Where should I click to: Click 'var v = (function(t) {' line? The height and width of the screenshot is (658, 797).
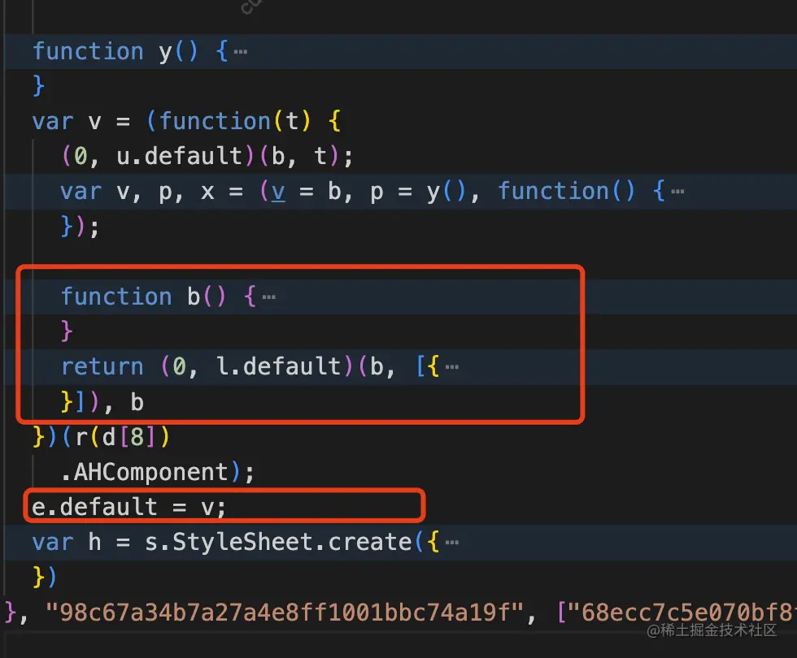[186, 121]
